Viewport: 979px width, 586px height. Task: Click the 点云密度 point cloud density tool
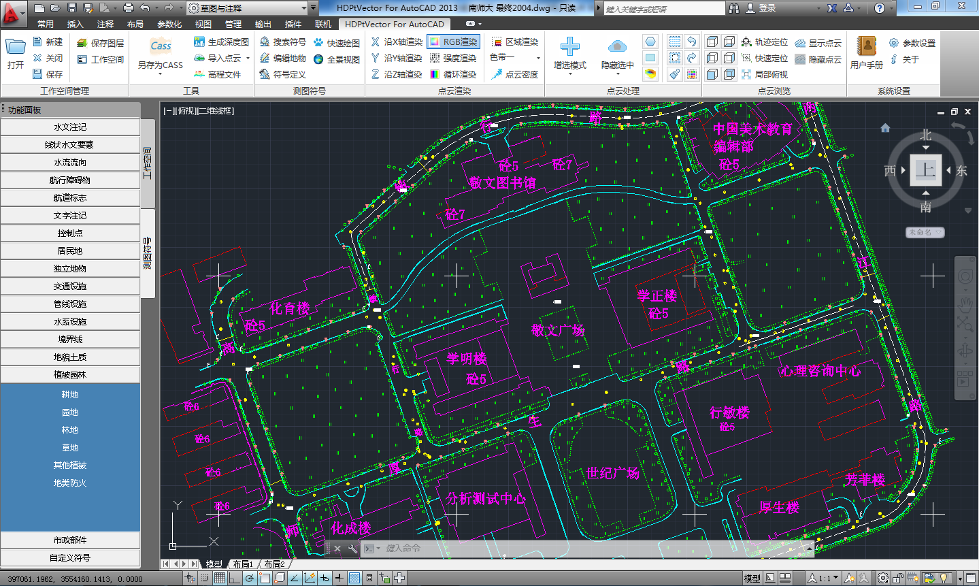pyautogui.click(x=515, y=74)
